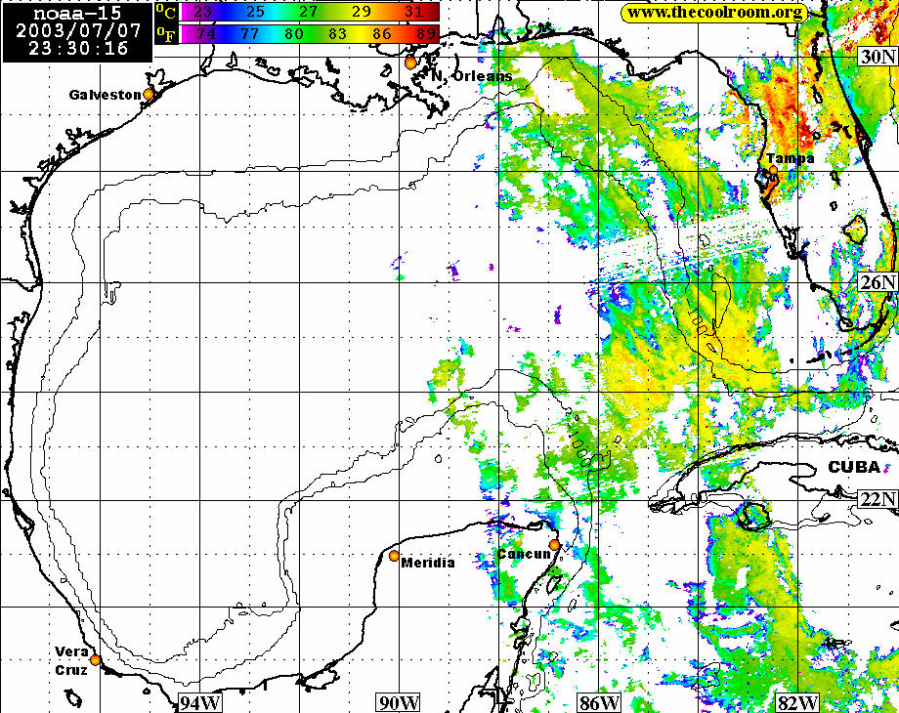Click the N. Orleans text label
The height and width of the screenshot is (713, 899).
(471, 75)
